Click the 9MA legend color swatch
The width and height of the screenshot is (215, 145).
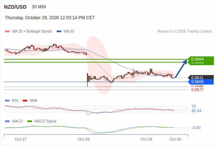(x=25, y=101)
